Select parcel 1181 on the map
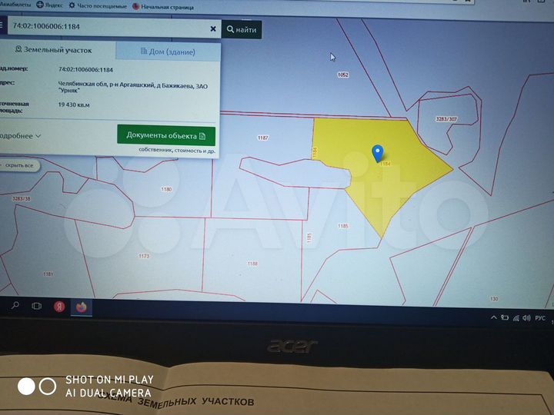 click(x=48, y=274)
